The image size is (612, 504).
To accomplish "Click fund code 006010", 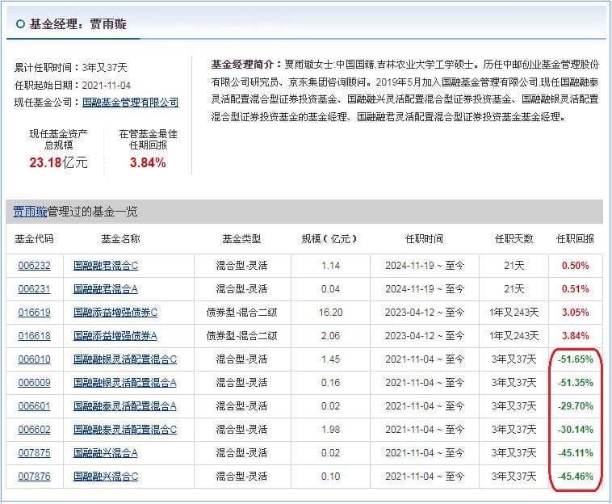I will pyautogui.click(x=34, y=359).
